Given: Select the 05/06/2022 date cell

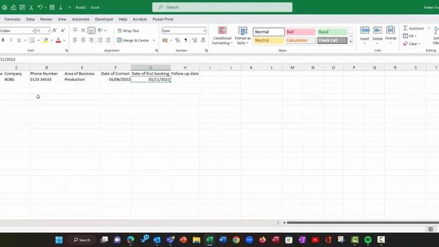Looking at the screenshot, I should tap(116, 80).
